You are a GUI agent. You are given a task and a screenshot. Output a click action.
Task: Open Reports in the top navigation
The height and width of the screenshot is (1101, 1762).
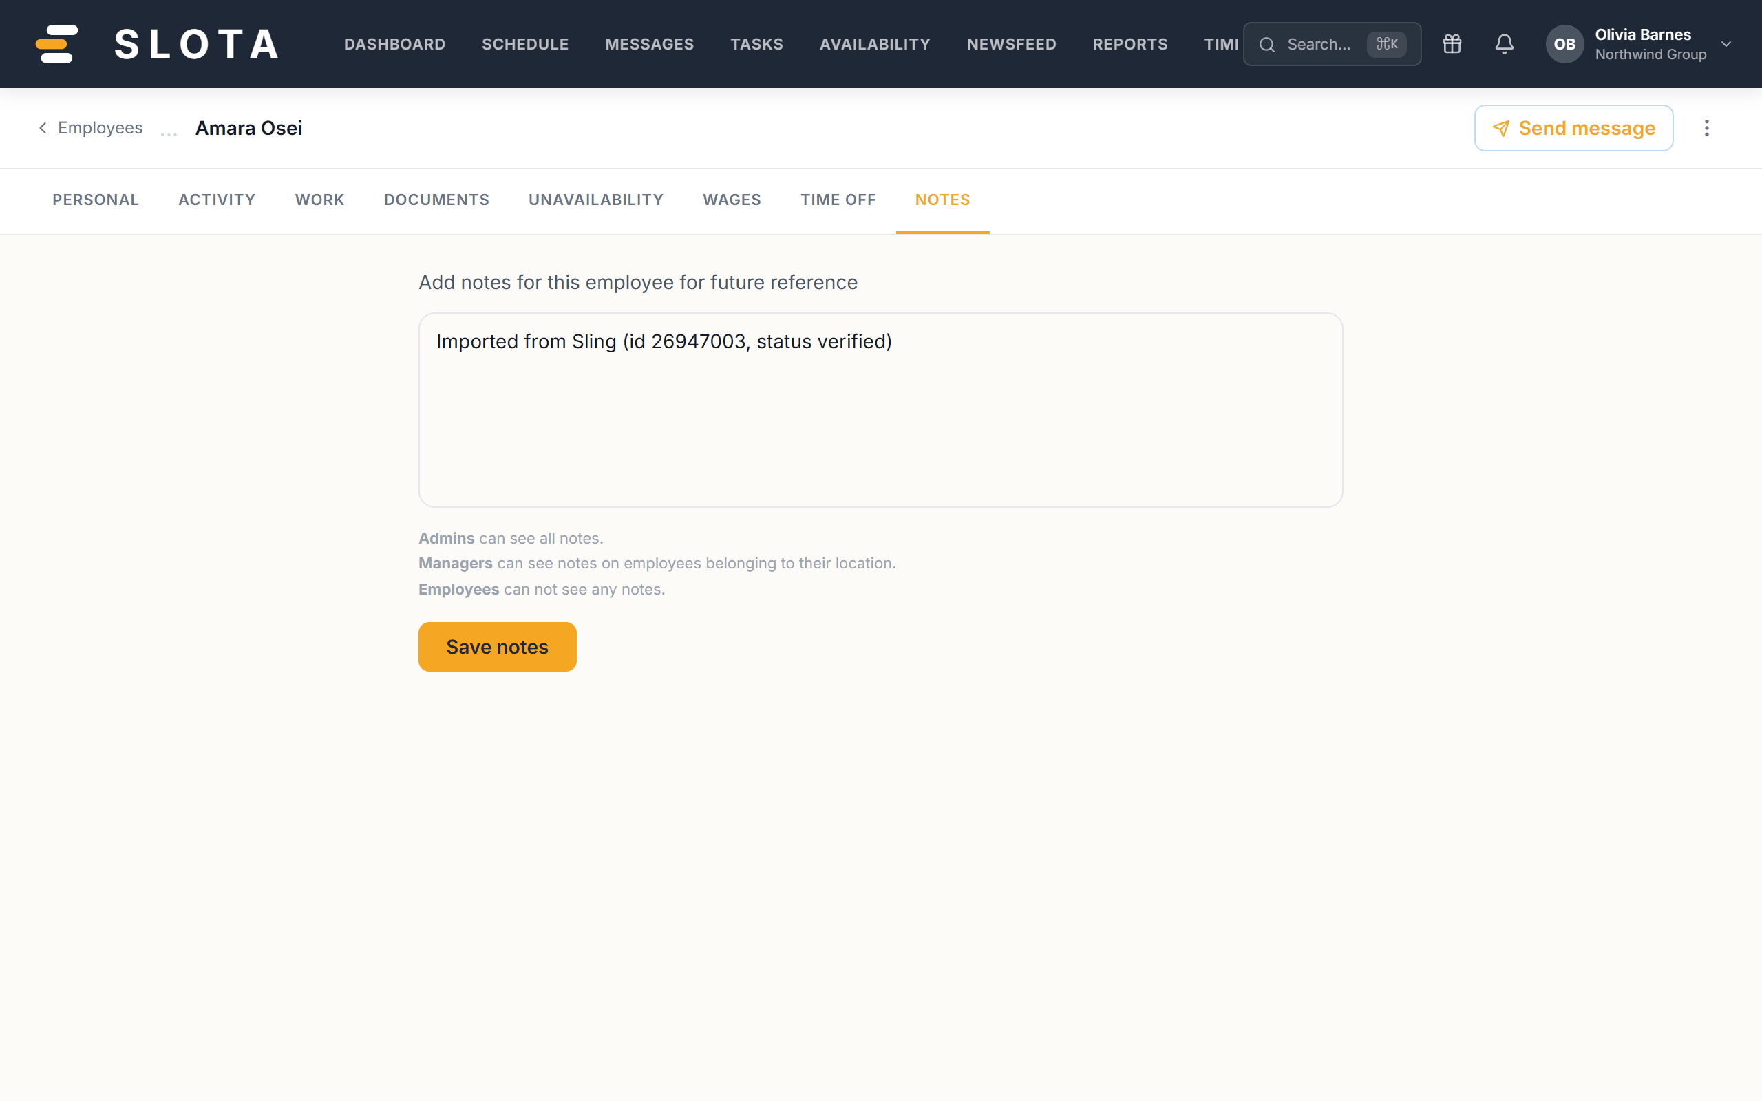(1130, 43)
